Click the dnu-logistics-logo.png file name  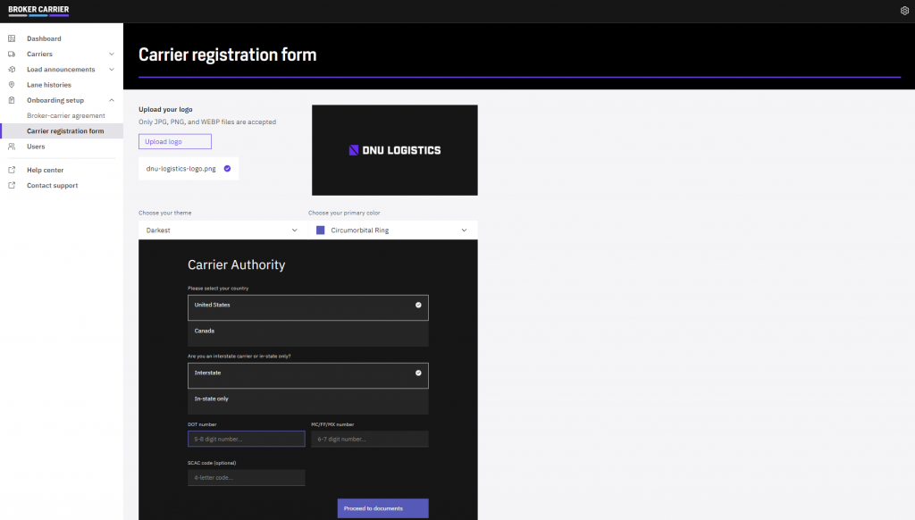click(x=180, y=169)
